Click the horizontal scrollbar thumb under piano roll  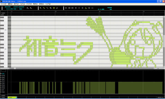[15, 68]
